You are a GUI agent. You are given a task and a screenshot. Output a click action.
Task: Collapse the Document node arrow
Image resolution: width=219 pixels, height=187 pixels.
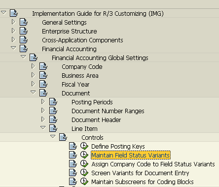[33, 92]
